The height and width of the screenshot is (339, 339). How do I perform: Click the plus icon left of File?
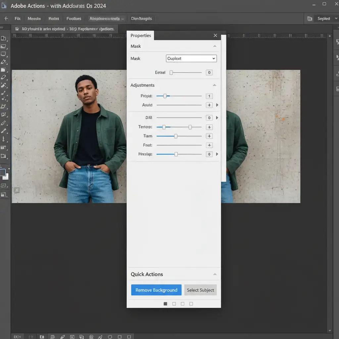6,19
